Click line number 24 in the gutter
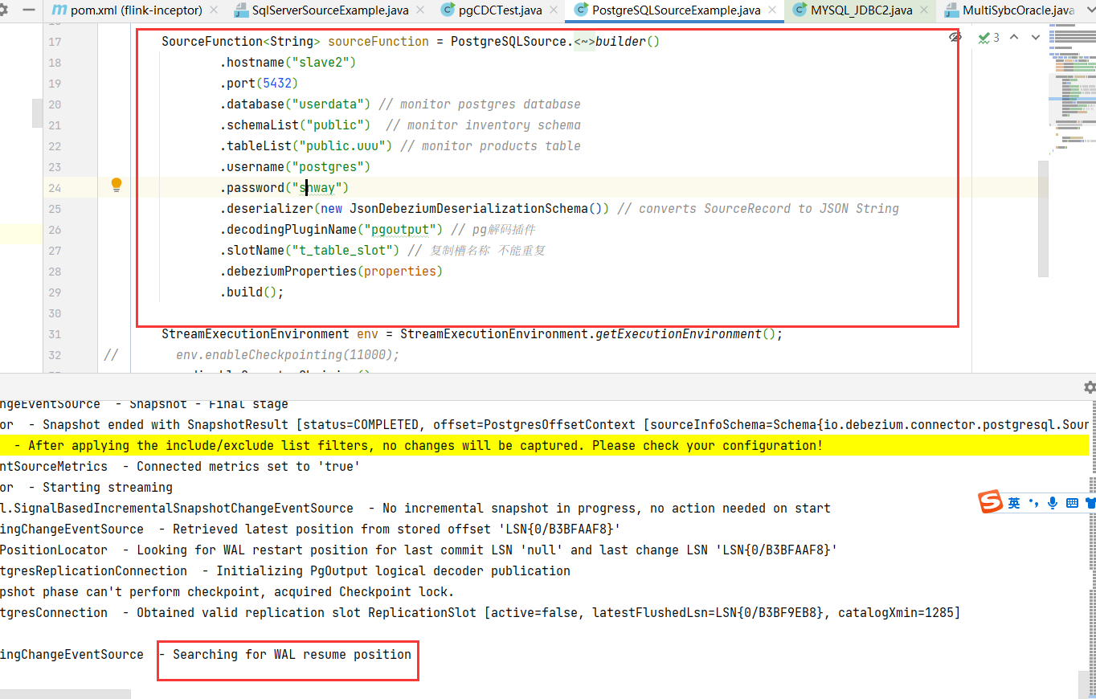This screenshot has height=699, width=1096. point(55,188)
